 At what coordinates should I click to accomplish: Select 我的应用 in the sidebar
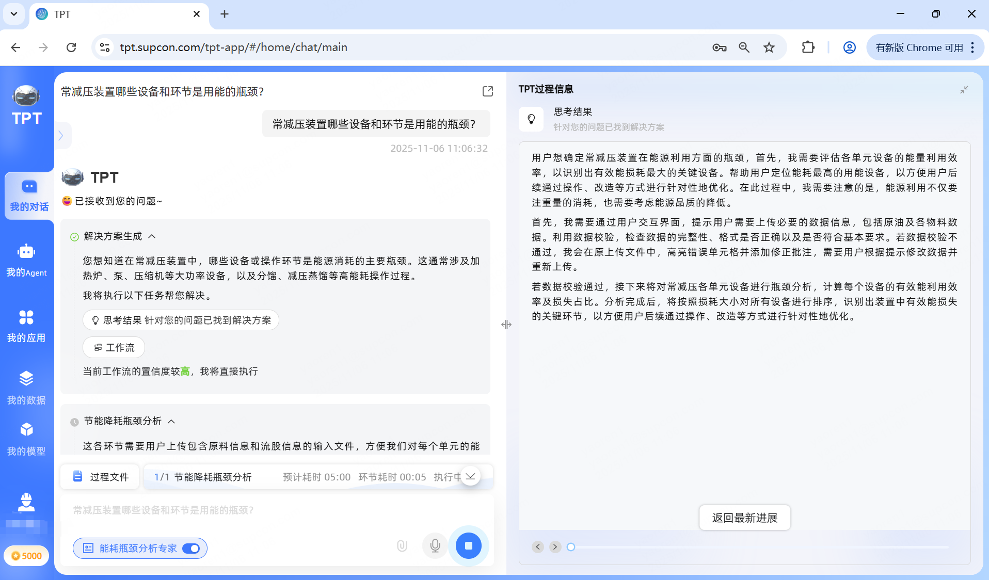point(27,325)
